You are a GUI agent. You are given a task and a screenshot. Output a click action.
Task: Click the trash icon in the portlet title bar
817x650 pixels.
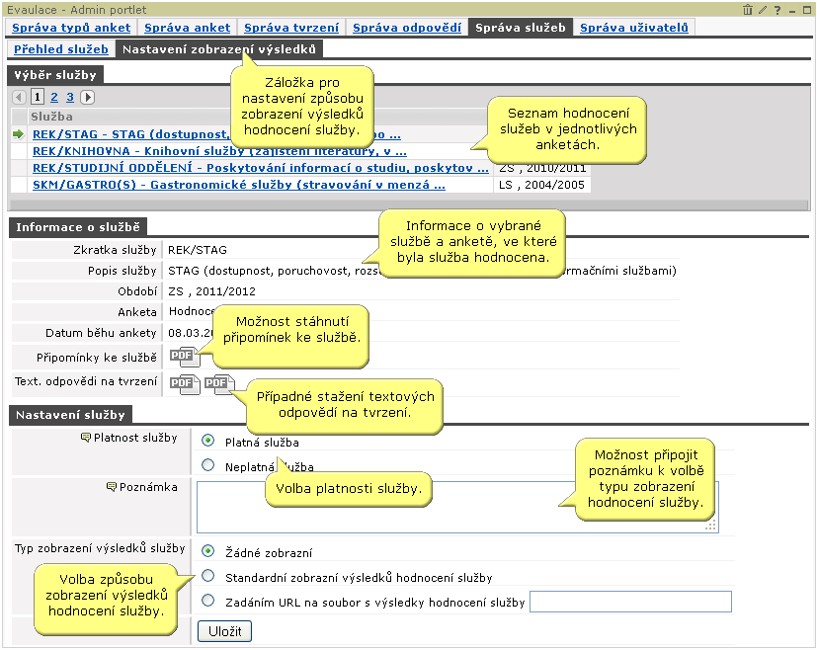click(x=748, y=10)
